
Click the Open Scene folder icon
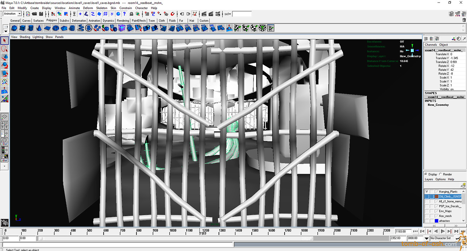click(x=34, y=14)
